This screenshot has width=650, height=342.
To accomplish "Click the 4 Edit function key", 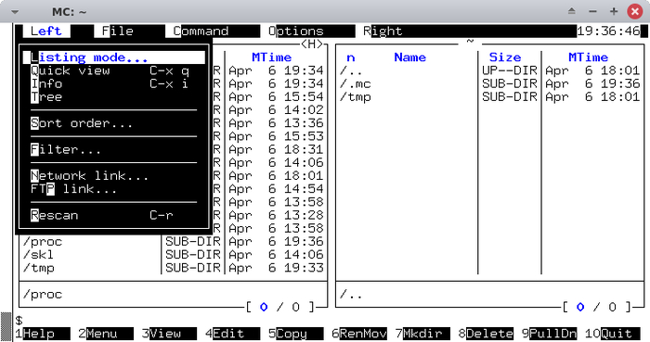I will [232, 334].
